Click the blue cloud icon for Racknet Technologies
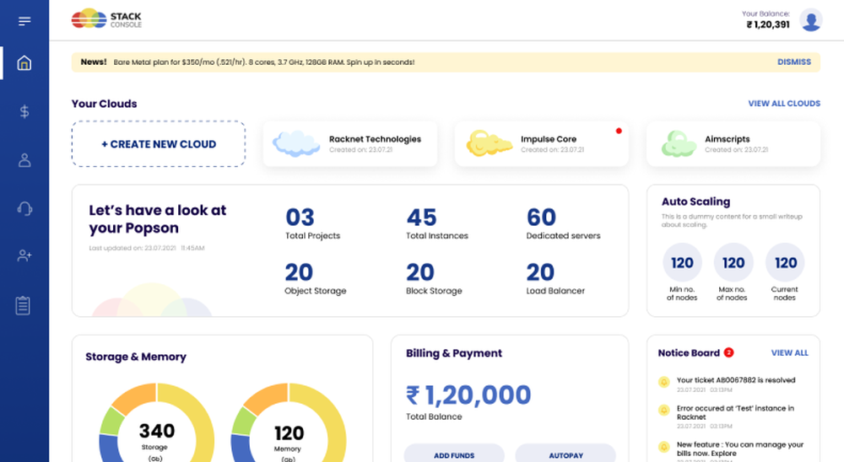 coord(296,143)
